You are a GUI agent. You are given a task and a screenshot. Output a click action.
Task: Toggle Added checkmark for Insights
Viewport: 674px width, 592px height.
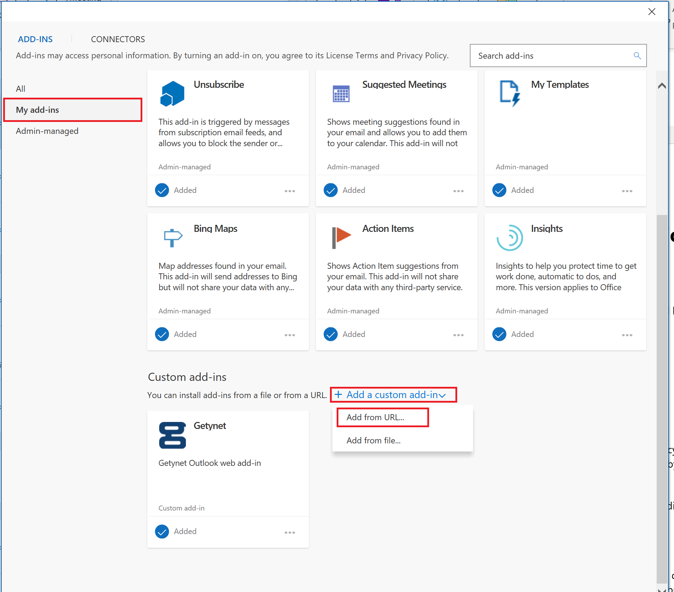499,334
